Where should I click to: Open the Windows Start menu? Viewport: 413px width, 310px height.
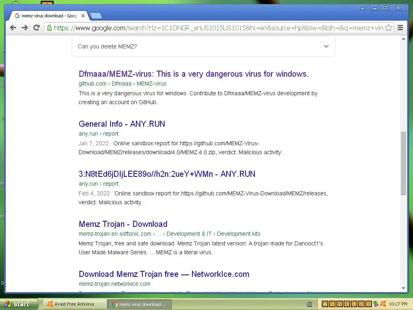pos(19,304)
